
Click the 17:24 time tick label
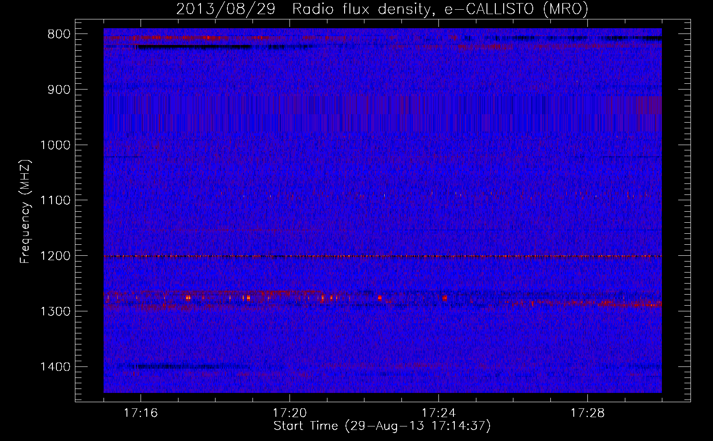[438, 413]
